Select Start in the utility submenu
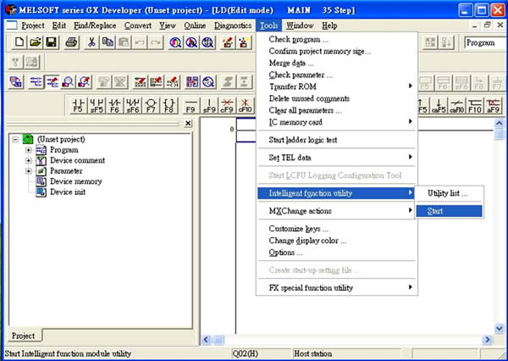The width and height of the screenshot is (508, 361). pyautogui.click(x=435, y=211)
